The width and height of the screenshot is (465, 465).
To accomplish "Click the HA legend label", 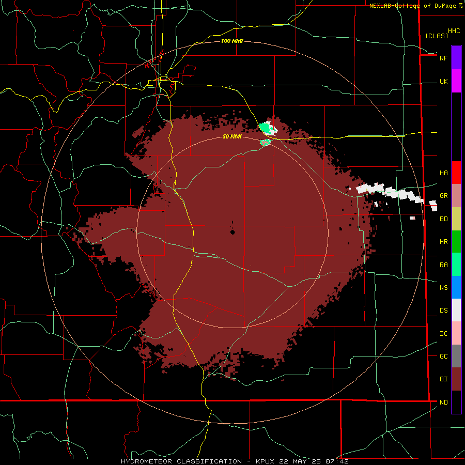I will pos(443,173).
